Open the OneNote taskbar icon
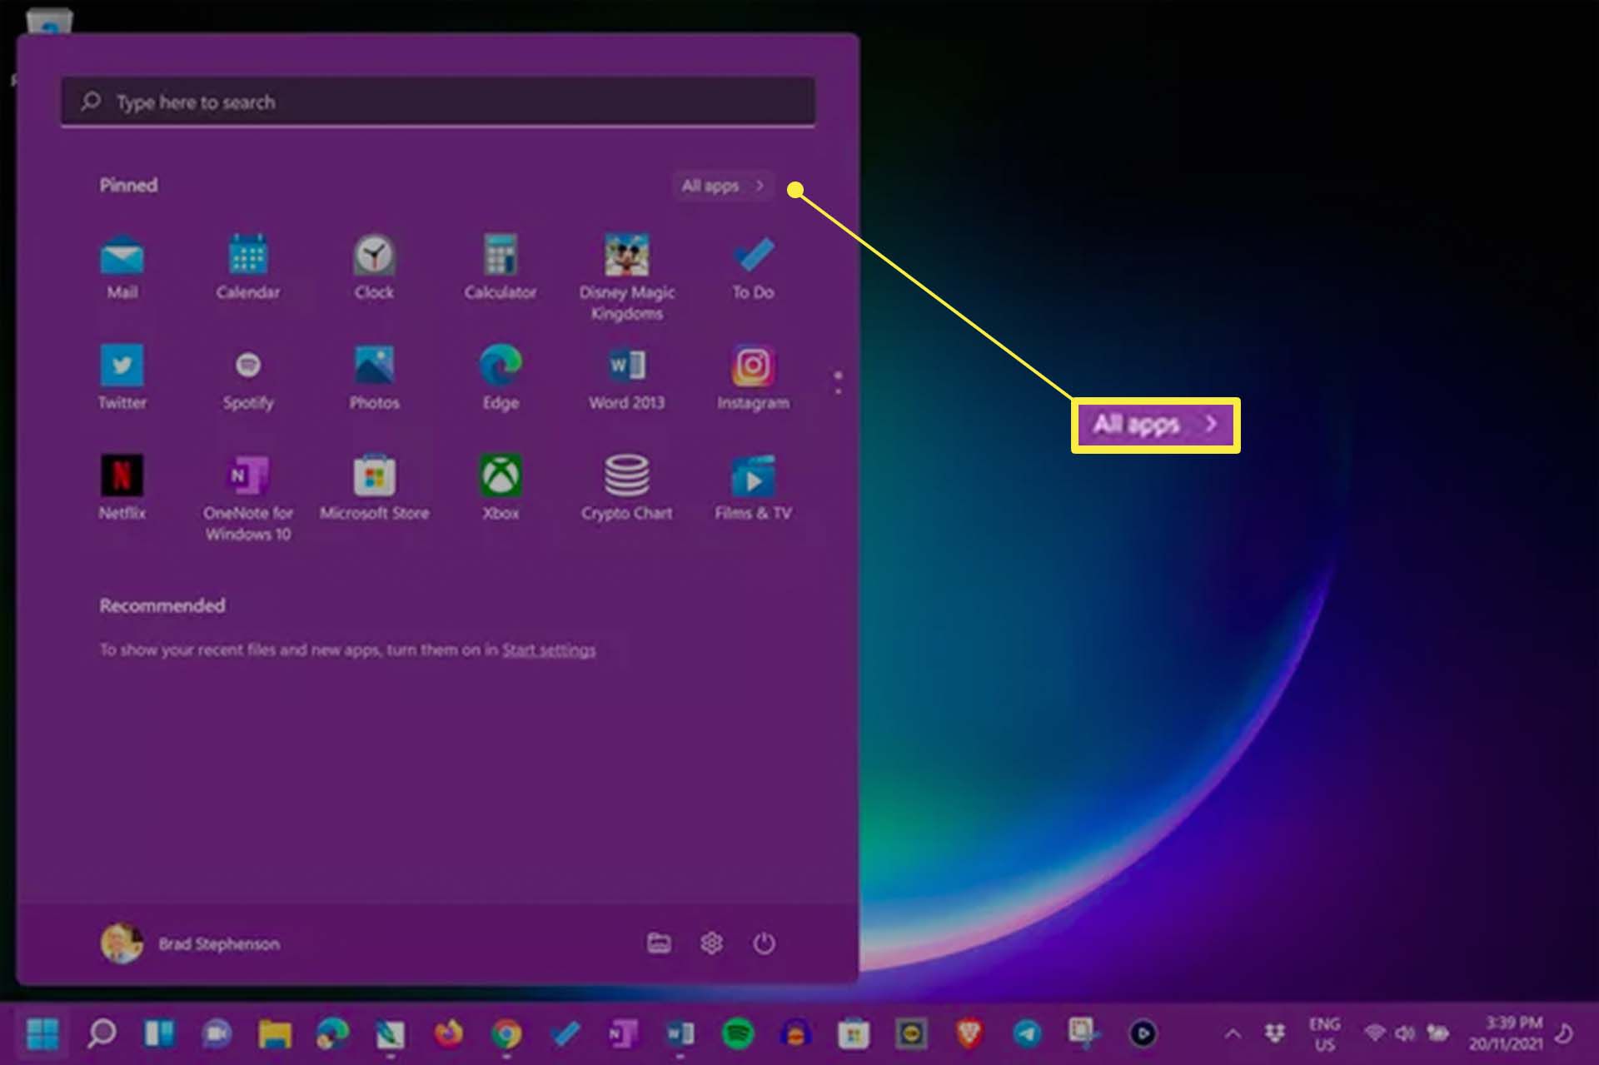The width and height of the screenshot is (1599, 1065). pyautogui.click(x=622, y=1034)
